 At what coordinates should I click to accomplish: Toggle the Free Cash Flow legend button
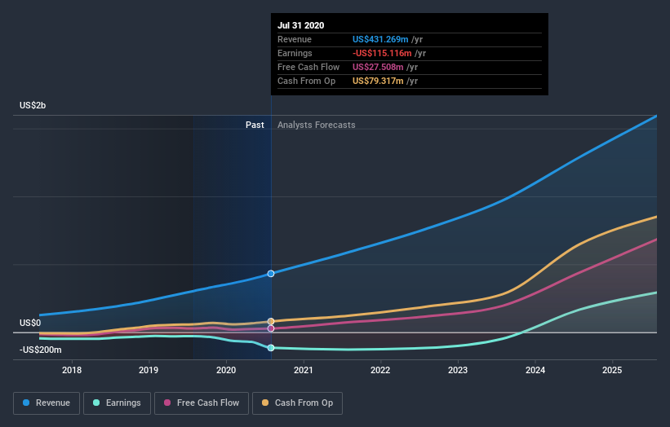(x=202, y=403)
